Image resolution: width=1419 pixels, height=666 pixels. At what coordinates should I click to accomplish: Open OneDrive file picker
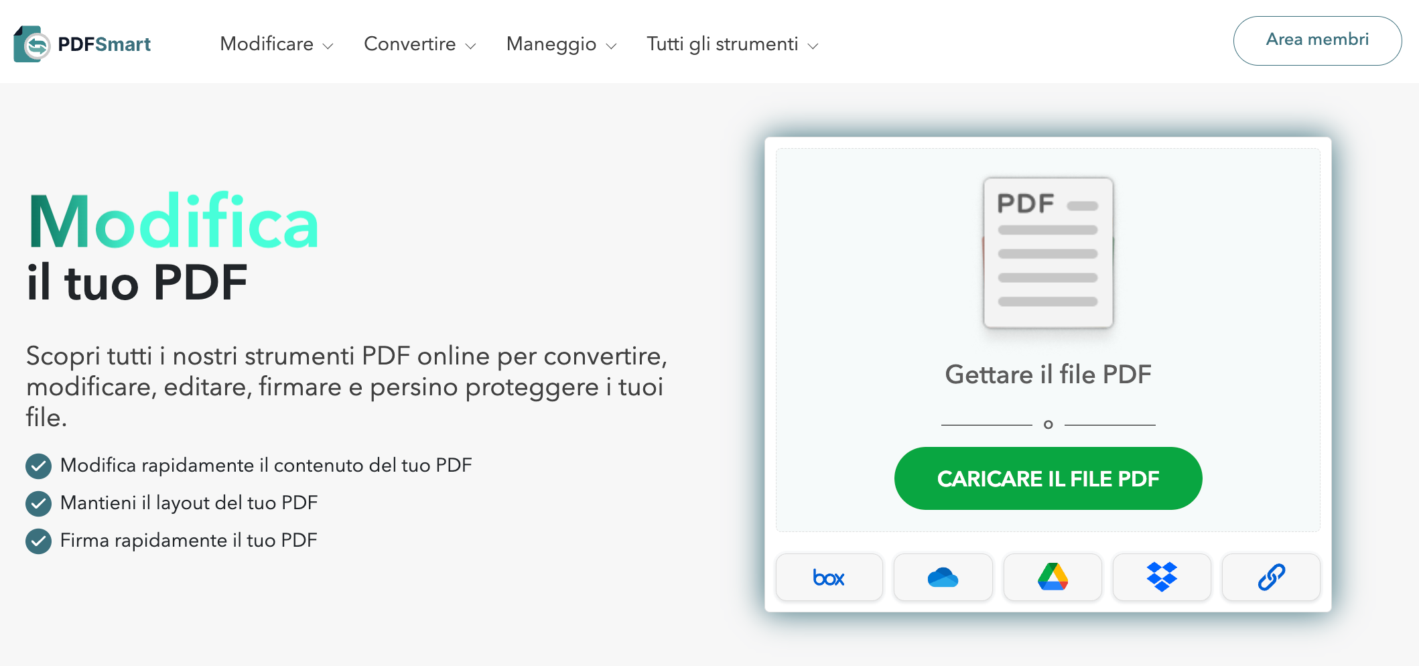click(943, 577)
